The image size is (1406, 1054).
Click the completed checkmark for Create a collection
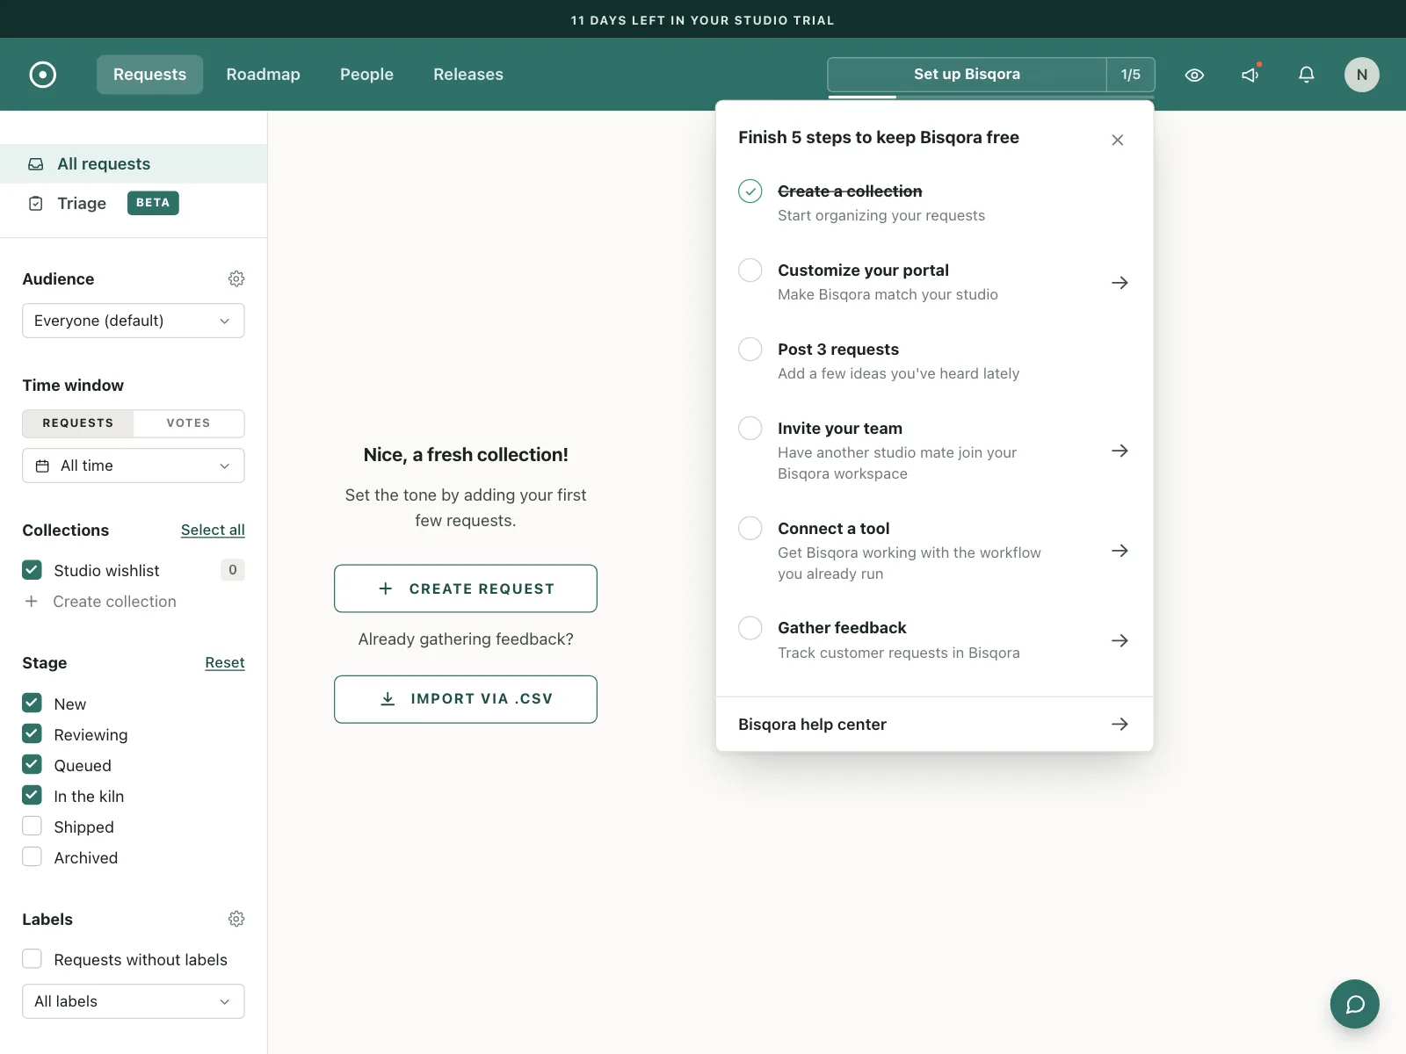pos(750,191)
